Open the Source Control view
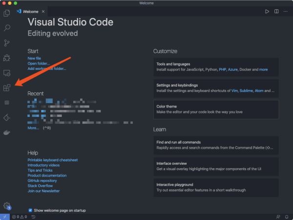 point(7,43)
